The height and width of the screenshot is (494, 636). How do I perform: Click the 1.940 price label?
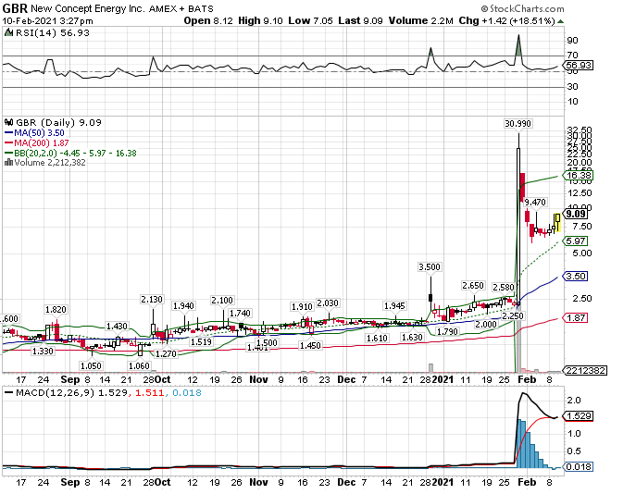(x=183, y=305)
